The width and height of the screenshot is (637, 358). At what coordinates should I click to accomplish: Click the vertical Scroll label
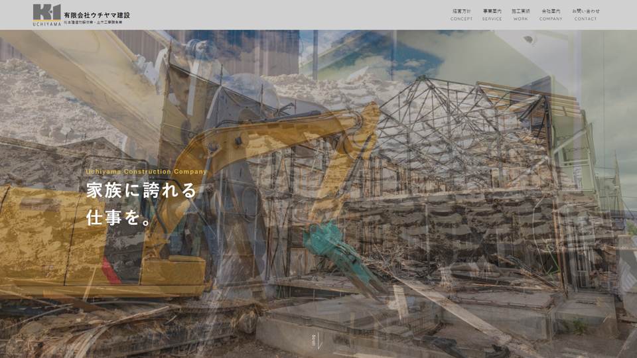tap(314, 340)
